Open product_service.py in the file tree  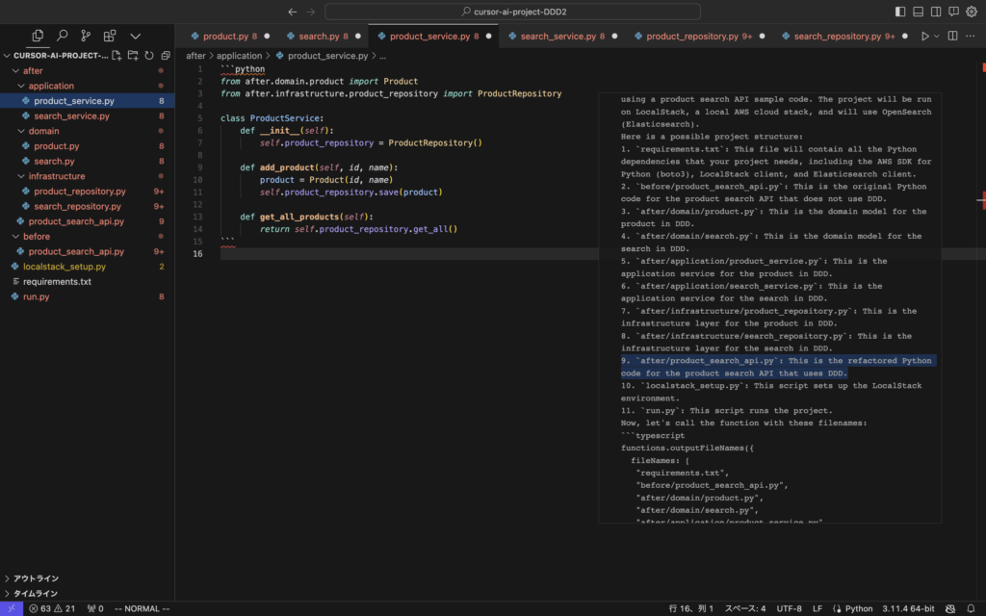(x=87, y=100)
